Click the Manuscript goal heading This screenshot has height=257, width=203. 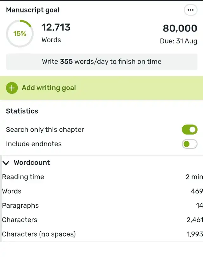click(x=33, y=10)
